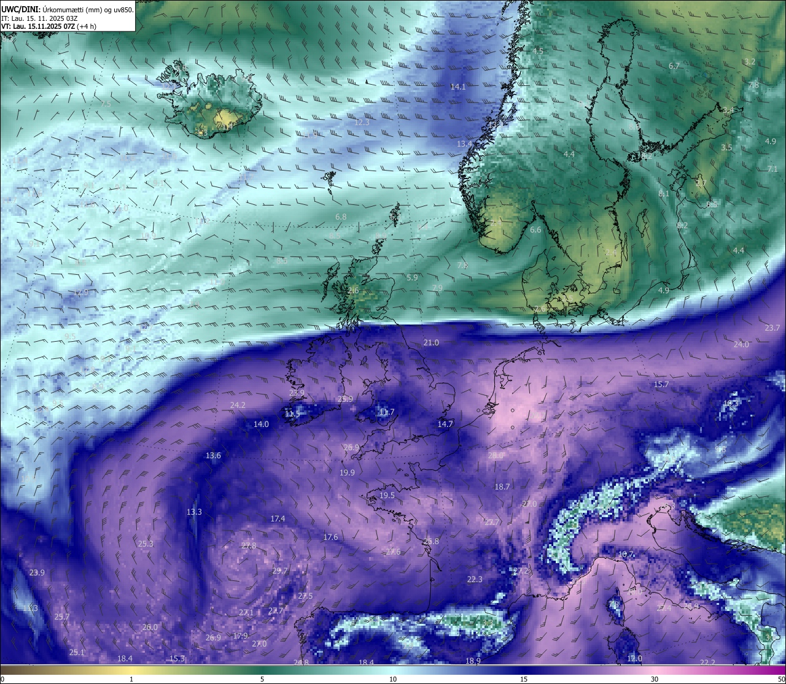Click the 27.2 value over southern France
786x684 pixels.
point(521,571)
